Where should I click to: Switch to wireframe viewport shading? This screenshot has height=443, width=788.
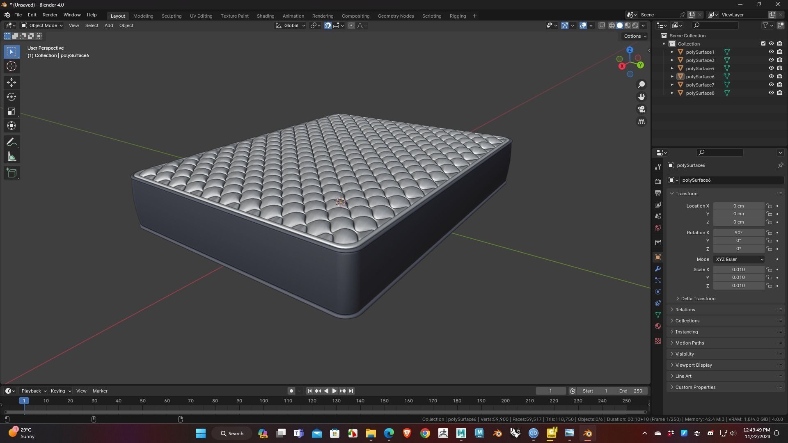(x=612, y=25)
